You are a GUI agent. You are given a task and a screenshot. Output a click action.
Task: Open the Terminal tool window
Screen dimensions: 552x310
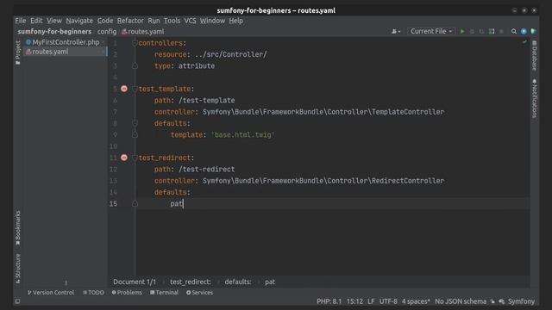[x=164, y=293]
